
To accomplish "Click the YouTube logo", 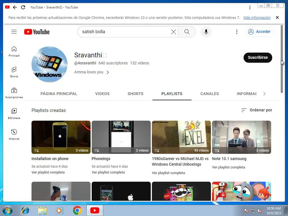I will 37,32.
